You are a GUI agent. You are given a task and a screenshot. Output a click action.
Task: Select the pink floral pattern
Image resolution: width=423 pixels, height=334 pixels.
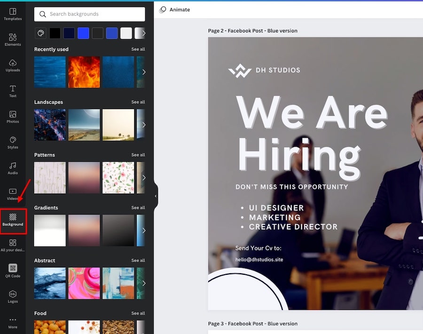coord(118,178)
